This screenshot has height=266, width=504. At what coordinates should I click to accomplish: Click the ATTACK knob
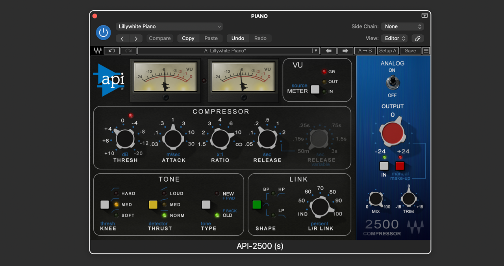[x=172, y=139]
